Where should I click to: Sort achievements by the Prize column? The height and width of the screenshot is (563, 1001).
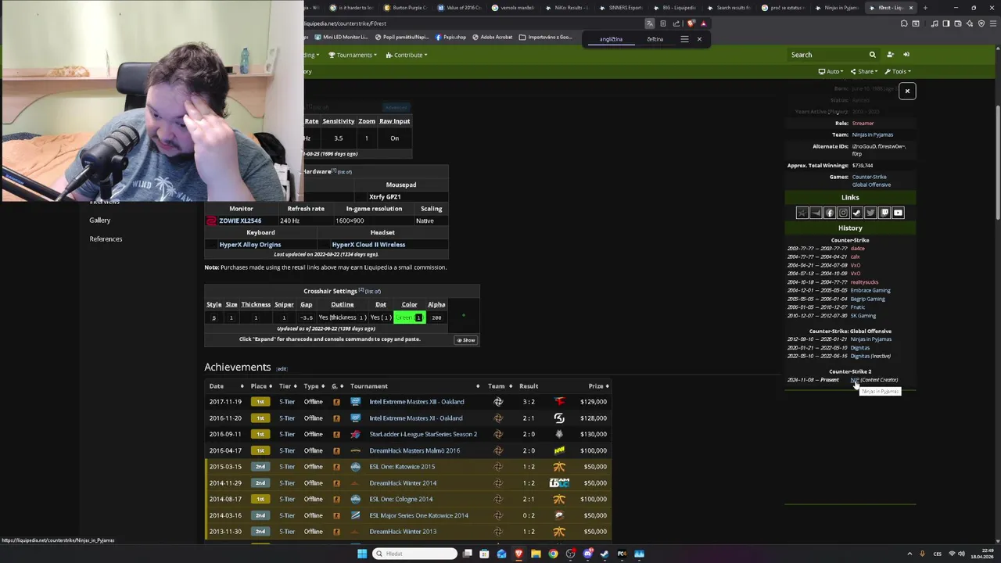[598, 385]
